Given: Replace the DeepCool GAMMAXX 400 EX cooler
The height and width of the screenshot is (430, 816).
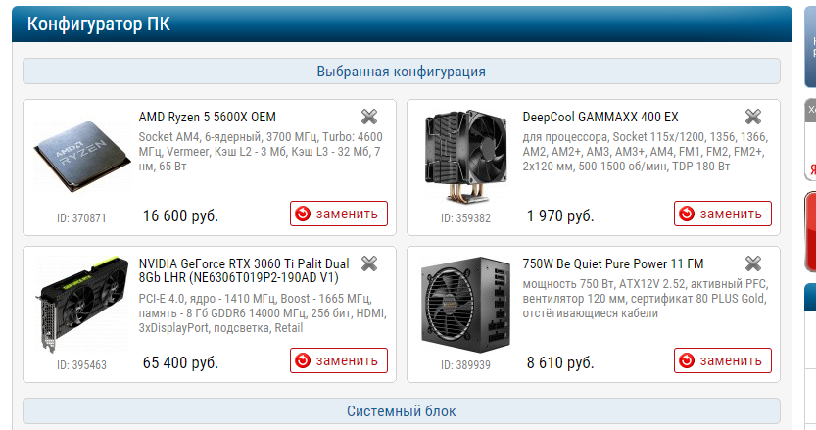Looking at the screenshot, I should 723,214.
